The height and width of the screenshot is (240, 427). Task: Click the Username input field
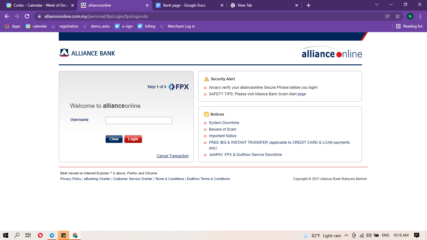pyautogui.click(x=139, y=120)
